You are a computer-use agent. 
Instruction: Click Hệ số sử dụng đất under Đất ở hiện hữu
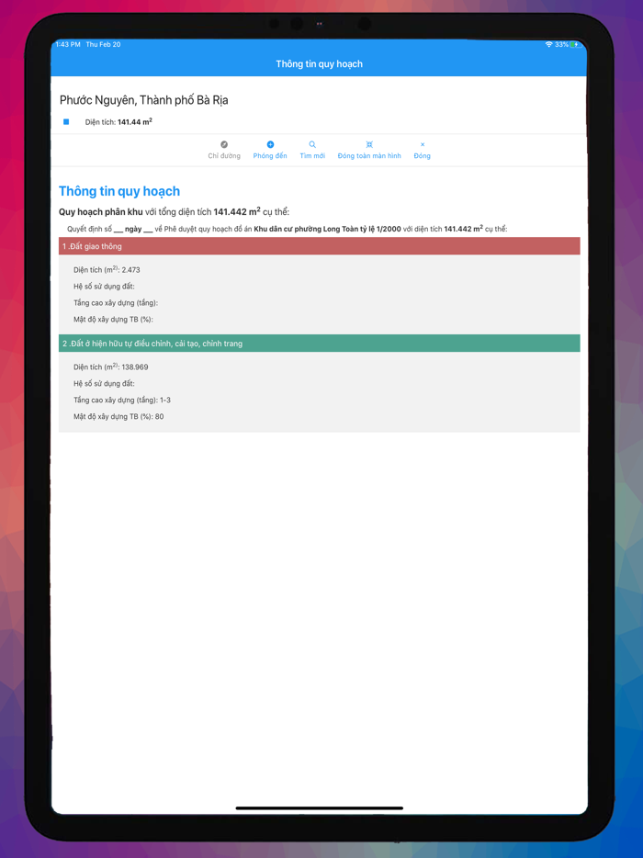104,384
